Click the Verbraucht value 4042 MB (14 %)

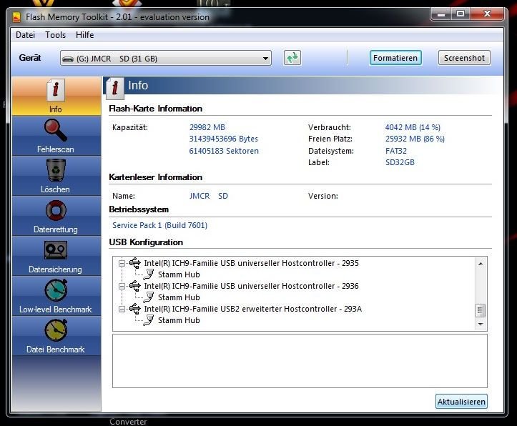point(413,127)
